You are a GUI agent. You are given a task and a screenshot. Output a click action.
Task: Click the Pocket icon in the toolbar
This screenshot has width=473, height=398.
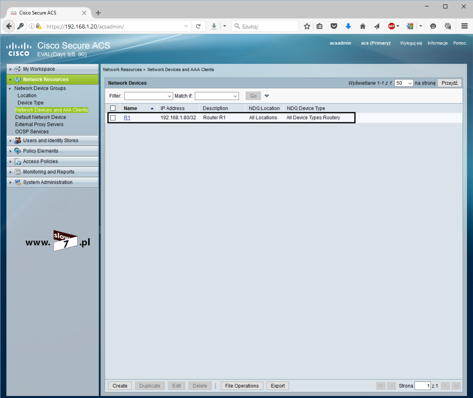[334, 26]
